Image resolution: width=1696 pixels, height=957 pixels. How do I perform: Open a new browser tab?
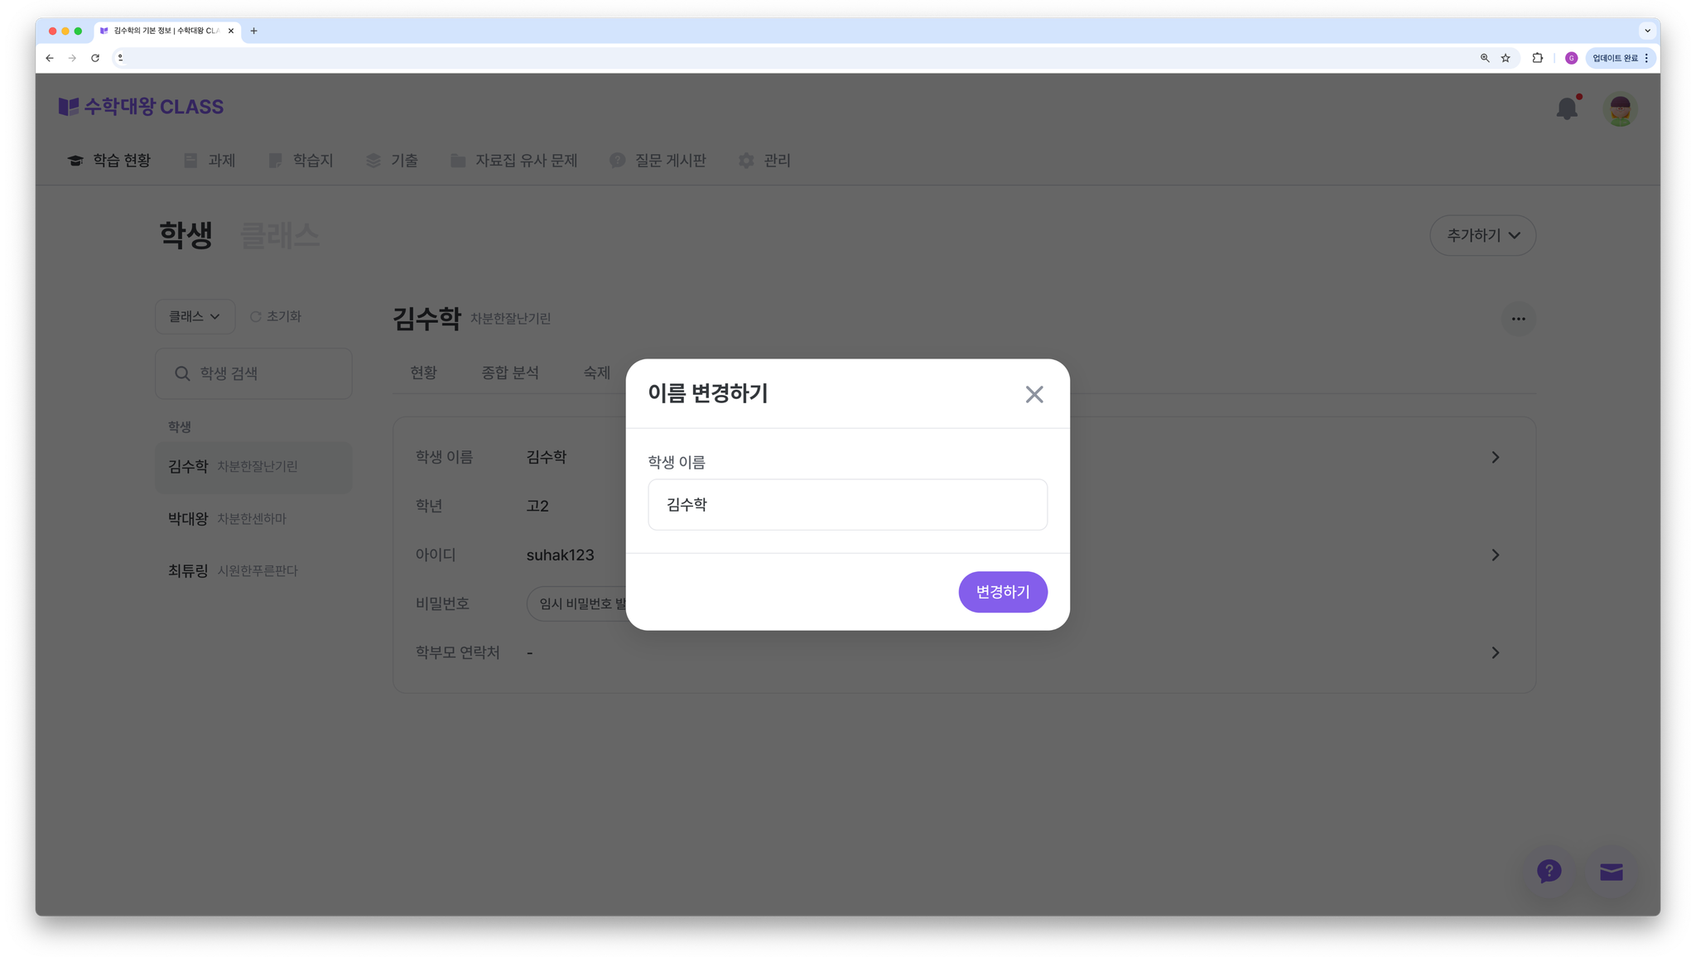[x=253, y=31]
